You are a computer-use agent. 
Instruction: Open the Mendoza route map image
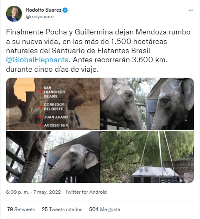[53, 104]
